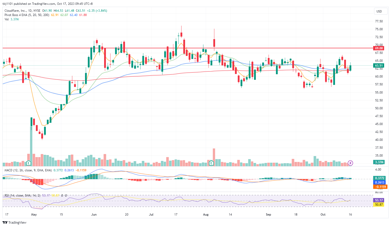Click the red 69.00 price line label
The image size is (391, 227).
click(x=379, y=48)
